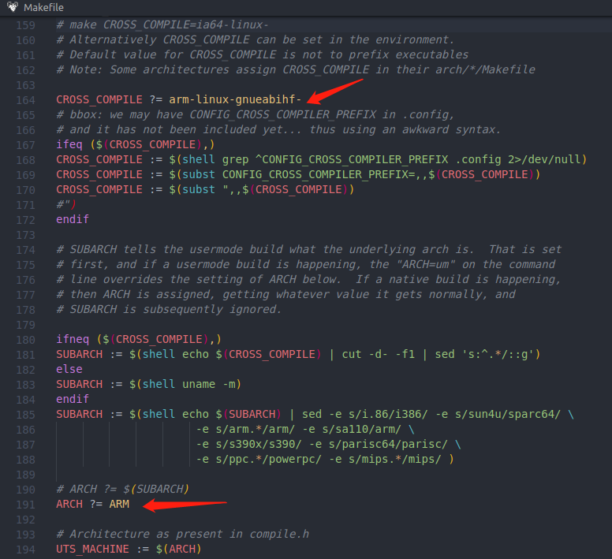Viewport: 612px width, 559px height.
Task: Click line number 180 in gutter
Action: pyautogui.click(x=25, y=340)
